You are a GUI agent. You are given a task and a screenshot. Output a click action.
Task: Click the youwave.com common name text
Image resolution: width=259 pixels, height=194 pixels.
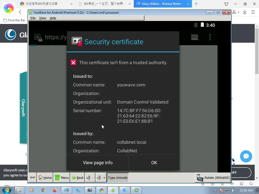(x=131, y=85)
